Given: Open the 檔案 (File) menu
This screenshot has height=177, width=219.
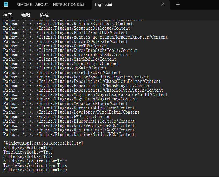Looking at the screenshot, I should pos(8,15).
